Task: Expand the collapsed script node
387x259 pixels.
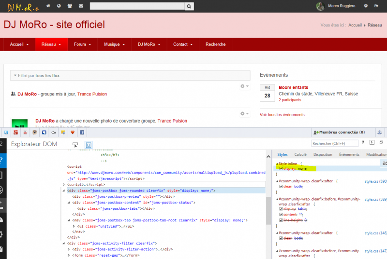Action: (x=64, y=184)
